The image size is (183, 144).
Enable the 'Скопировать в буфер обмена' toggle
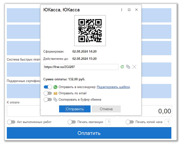(48, 100)
